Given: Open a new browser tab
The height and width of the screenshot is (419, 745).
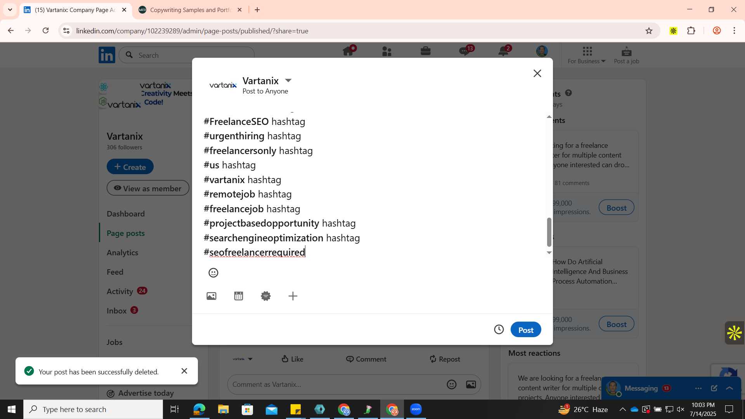Looking at the screenshot, I should pyautogui.click(x=257, y=10).
